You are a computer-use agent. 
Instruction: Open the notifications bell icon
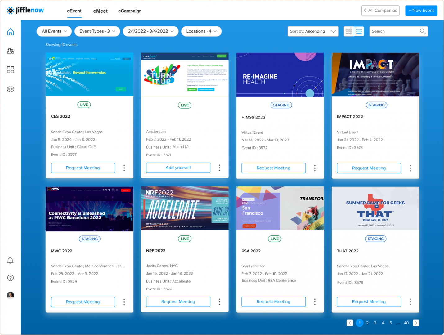(x=10, y=260)
